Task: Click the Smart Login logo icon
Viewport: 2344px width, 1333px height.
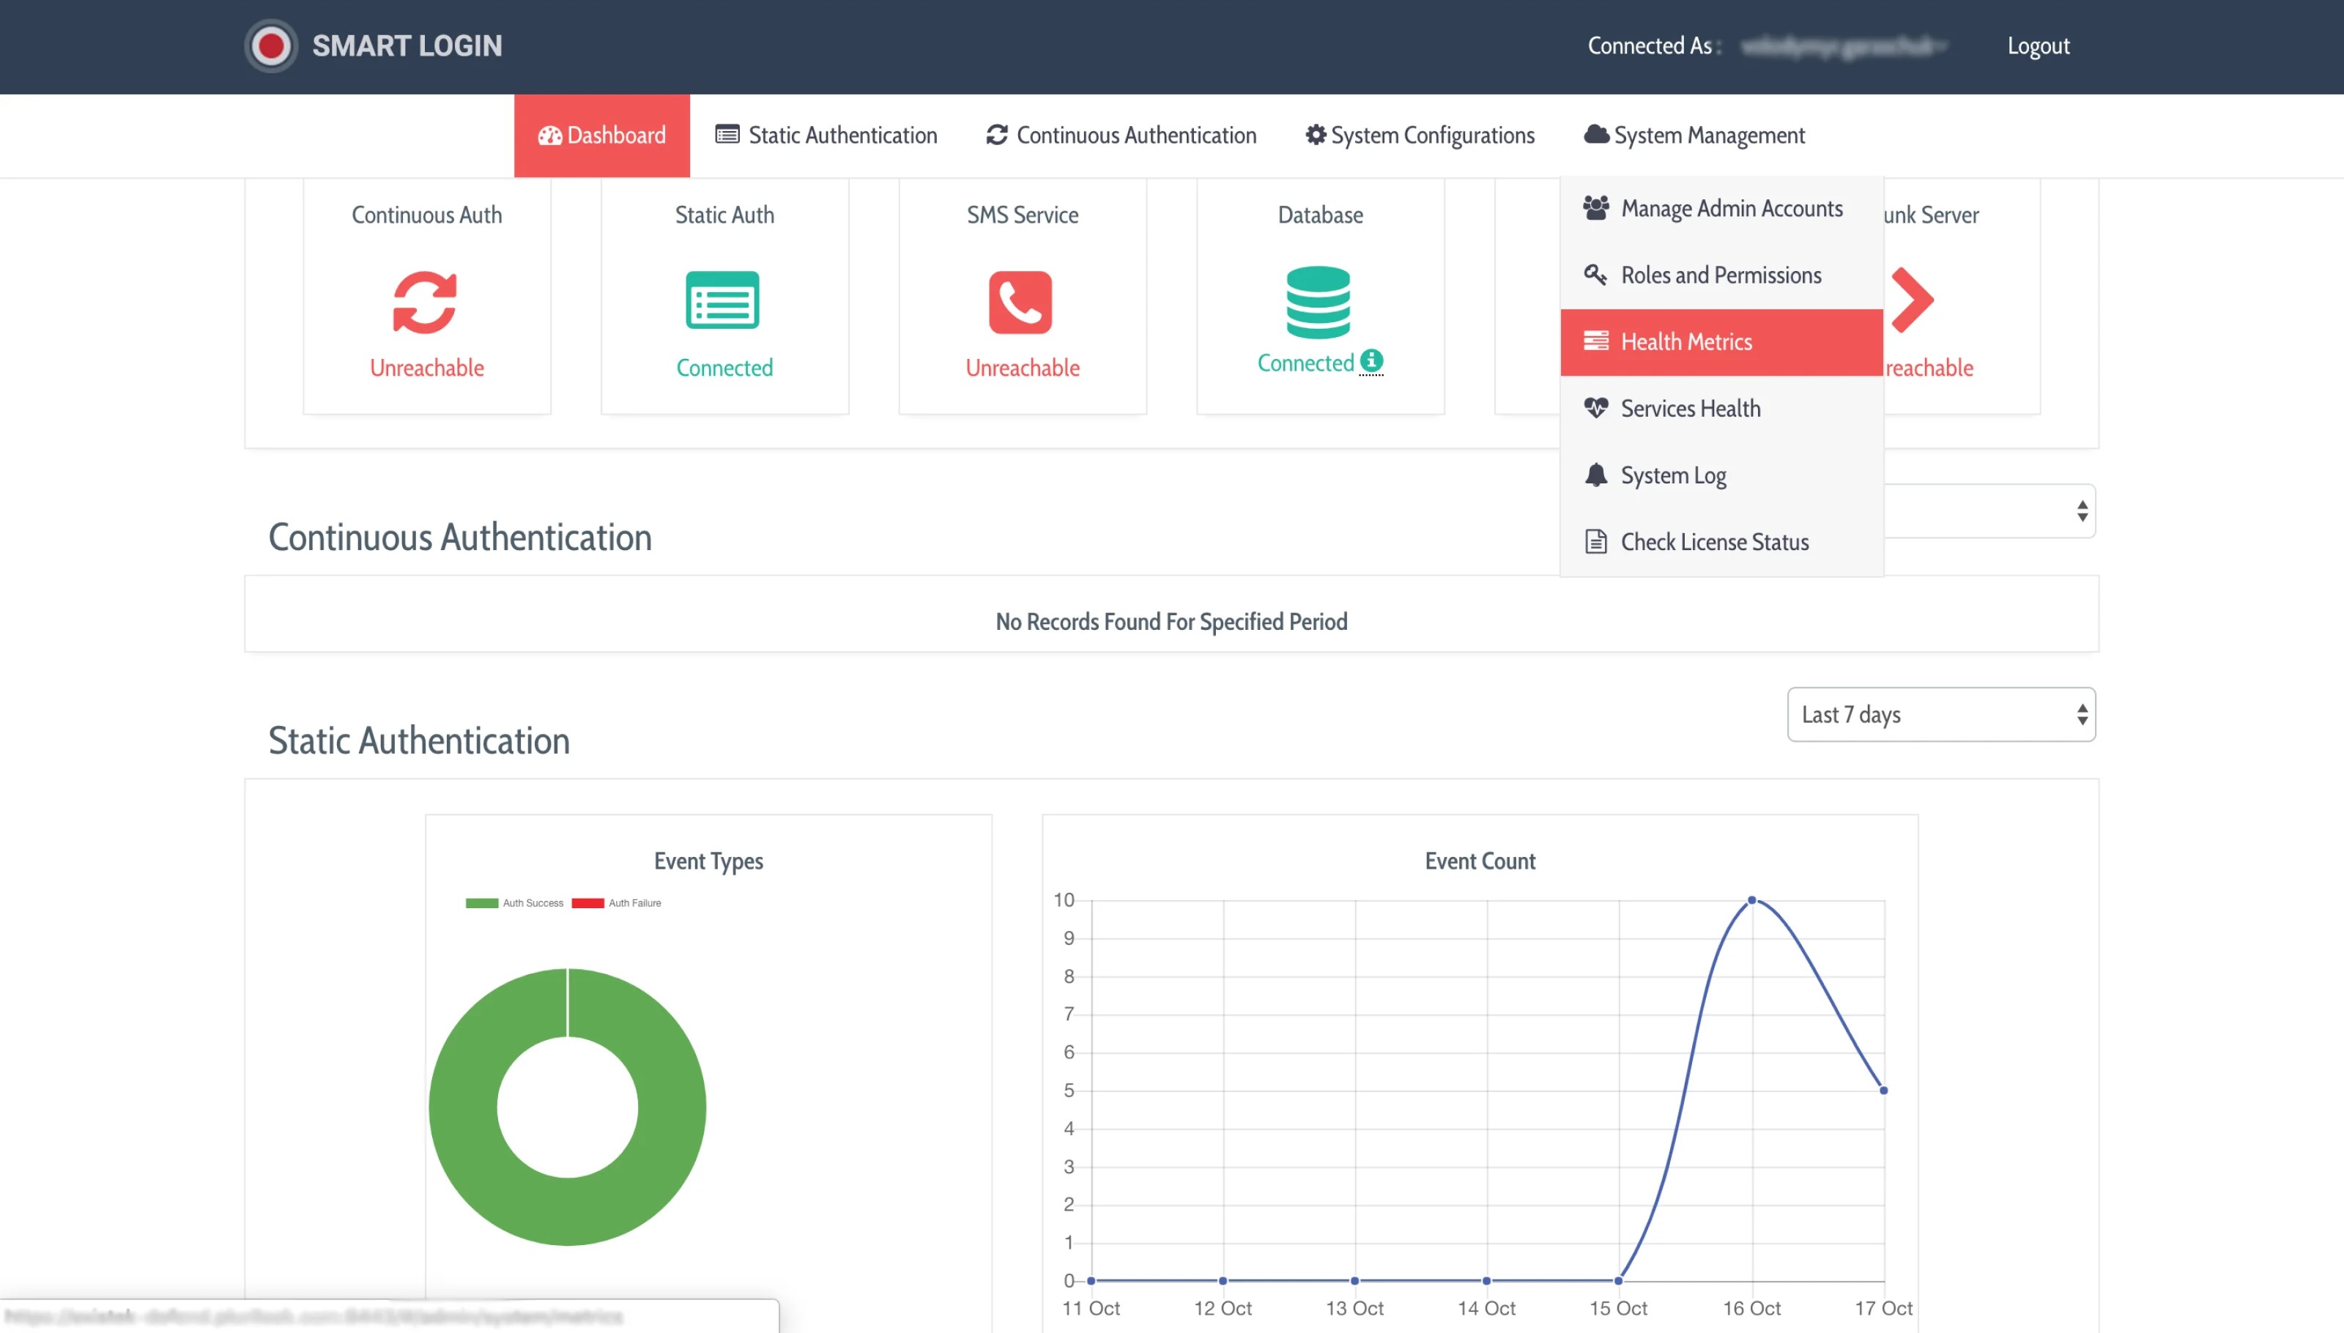Action: pyautogui.click(x=270, y=45)
